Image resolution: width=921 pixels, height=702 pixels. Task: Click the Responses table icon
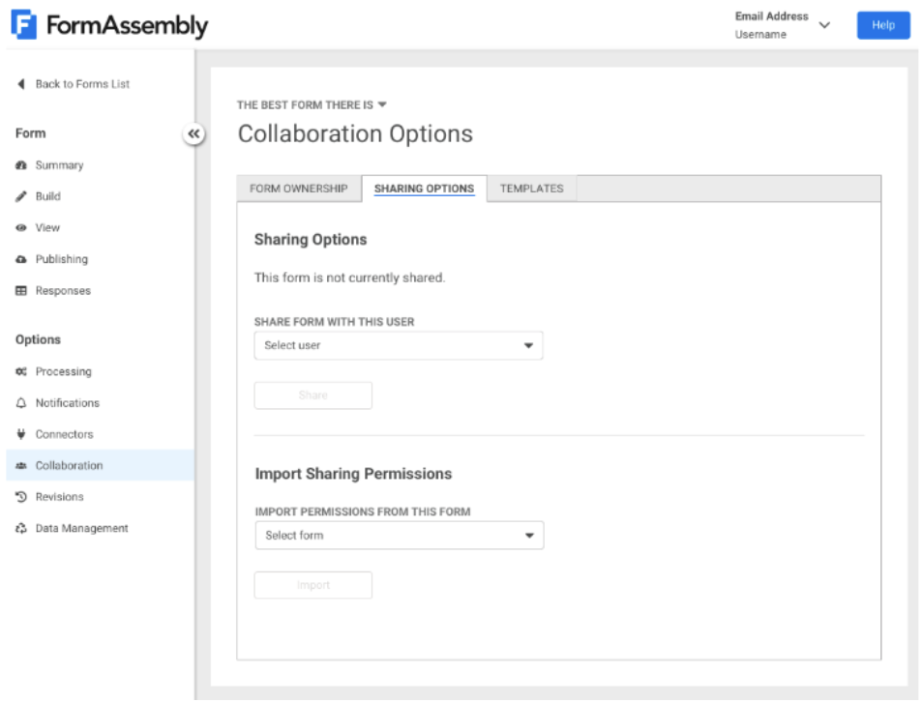tap(21, 291)
